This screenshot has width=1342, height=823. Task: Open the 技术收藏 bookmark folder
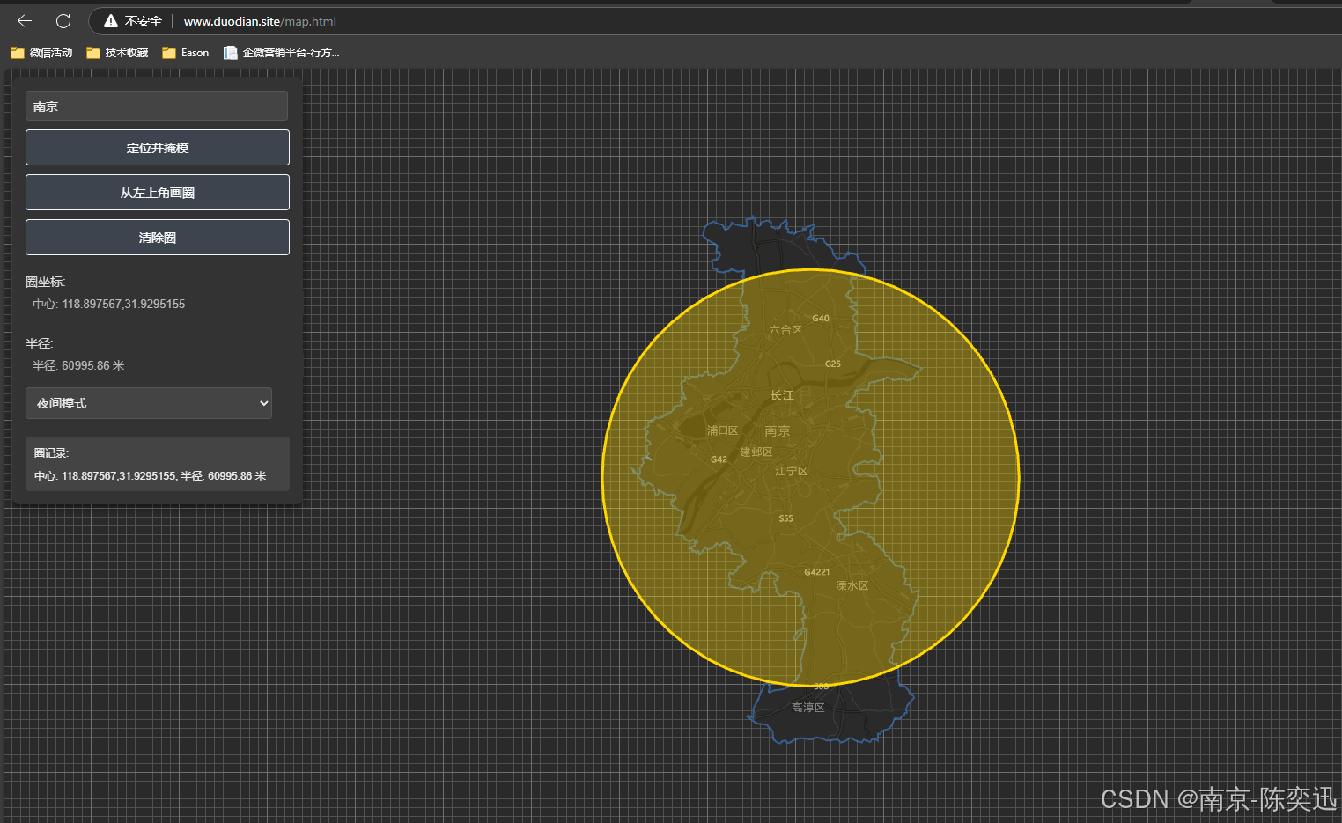pyautogui.click(x=117, y=53)
